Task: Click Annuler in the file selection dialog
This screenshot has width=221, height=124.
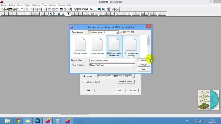Action: pos(144,65)
